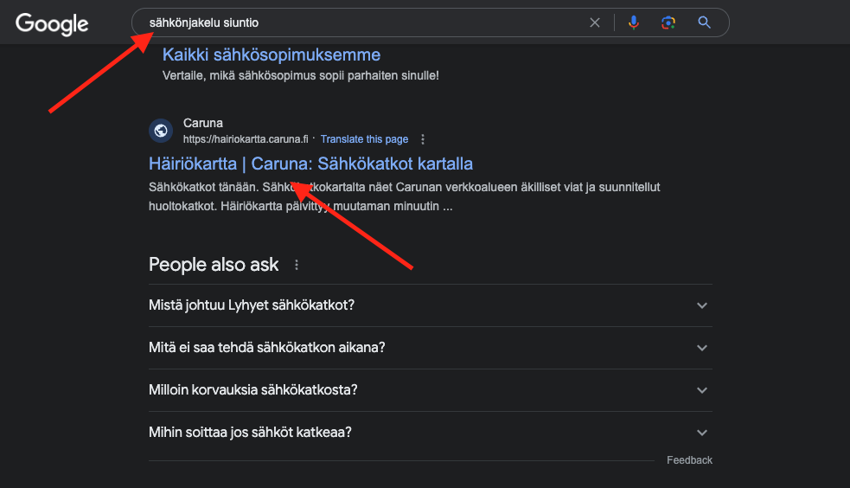Open People also ask options menu
850x488 pixels.
coord(297,265)
